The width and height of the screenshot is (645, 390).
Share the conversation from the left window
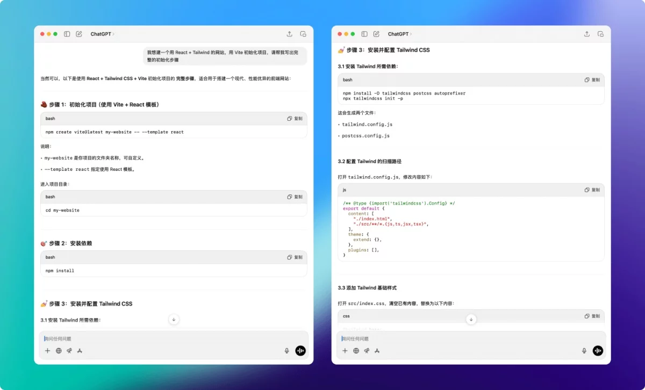(289, 34)
